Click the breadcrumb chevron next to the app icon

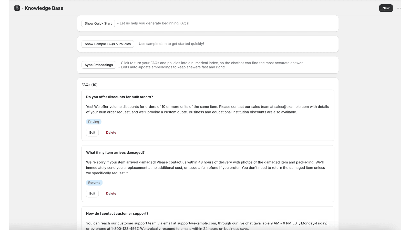click(22, 8)
